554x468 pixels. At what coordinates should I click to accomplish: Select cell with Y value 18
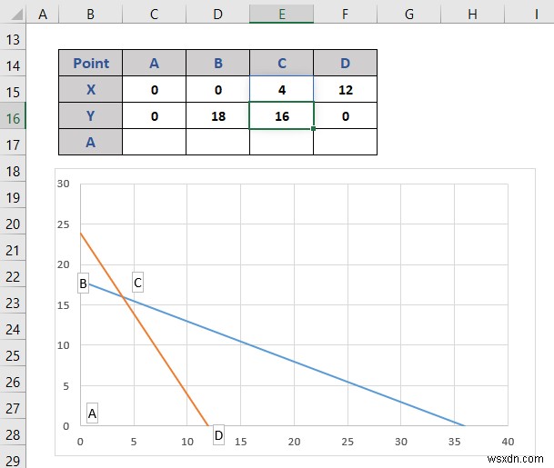coord(217,115)
